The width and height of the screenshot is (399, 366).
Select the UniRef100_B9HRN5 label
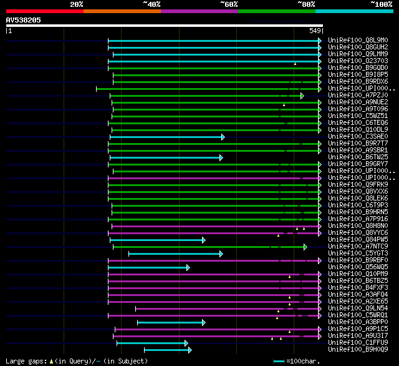(x=358, y=212)
